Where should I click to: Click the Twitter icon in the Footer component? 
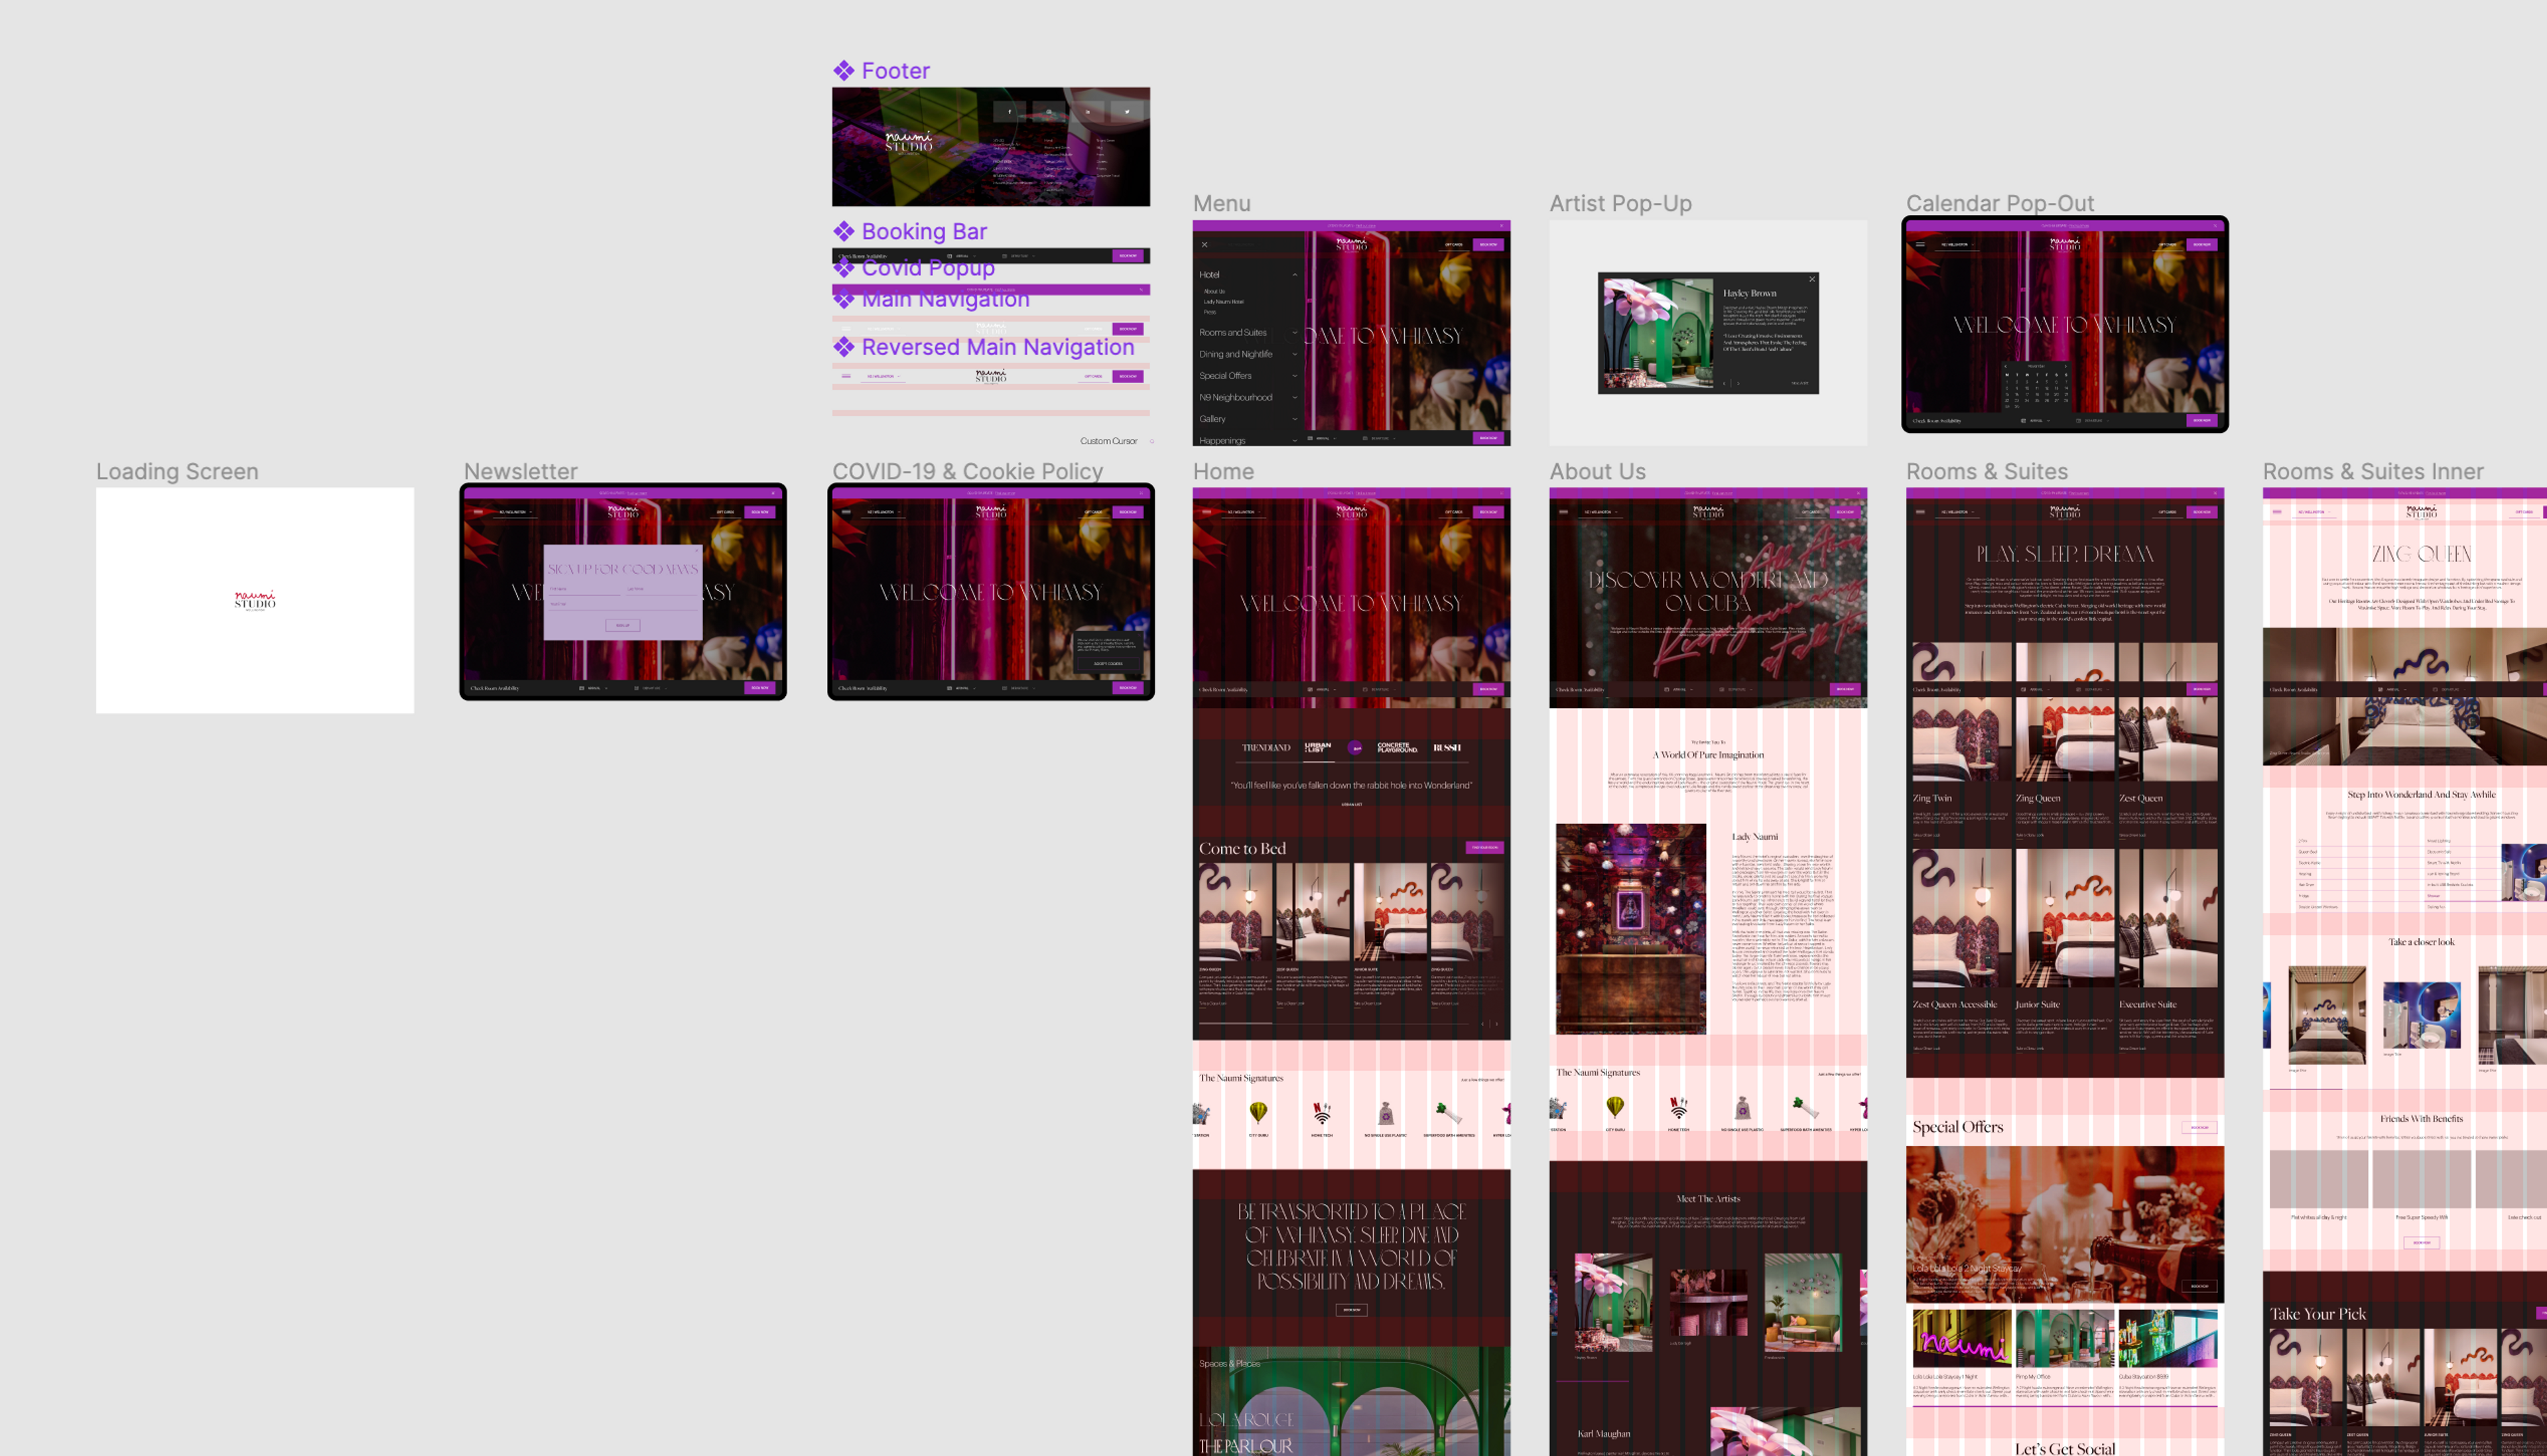click(1126, 111)
